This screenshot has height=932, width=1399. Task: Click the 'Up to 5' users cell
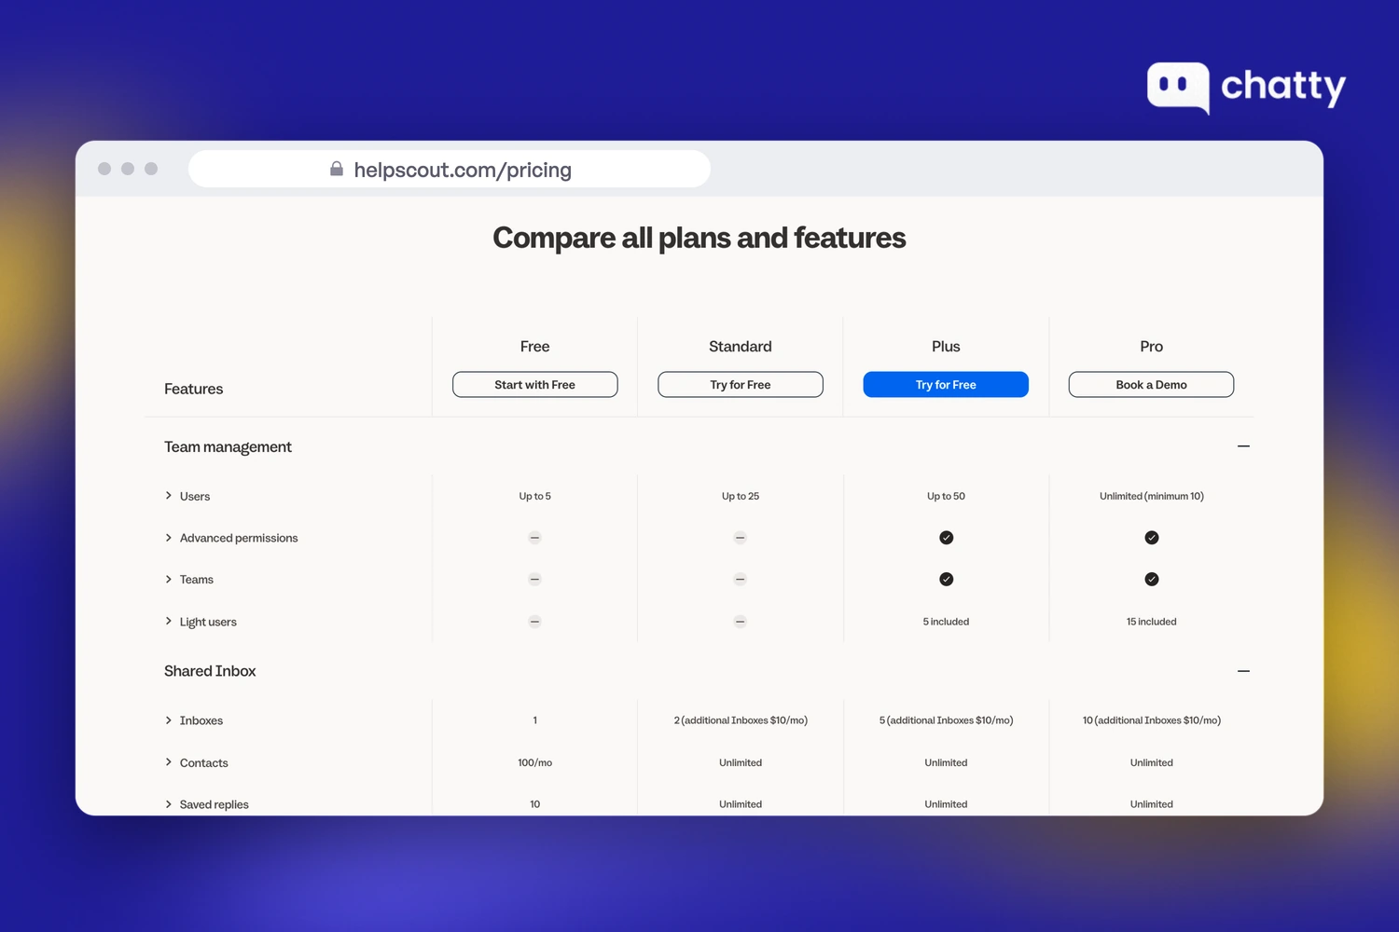(534, 496)
